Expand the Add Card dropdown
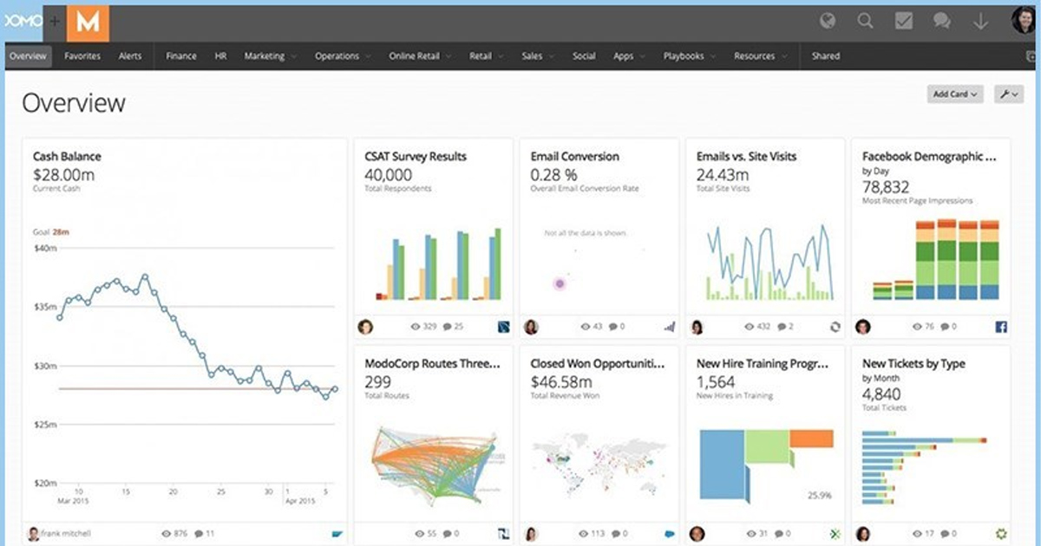1041x546 pixels. tap(955, 94)
